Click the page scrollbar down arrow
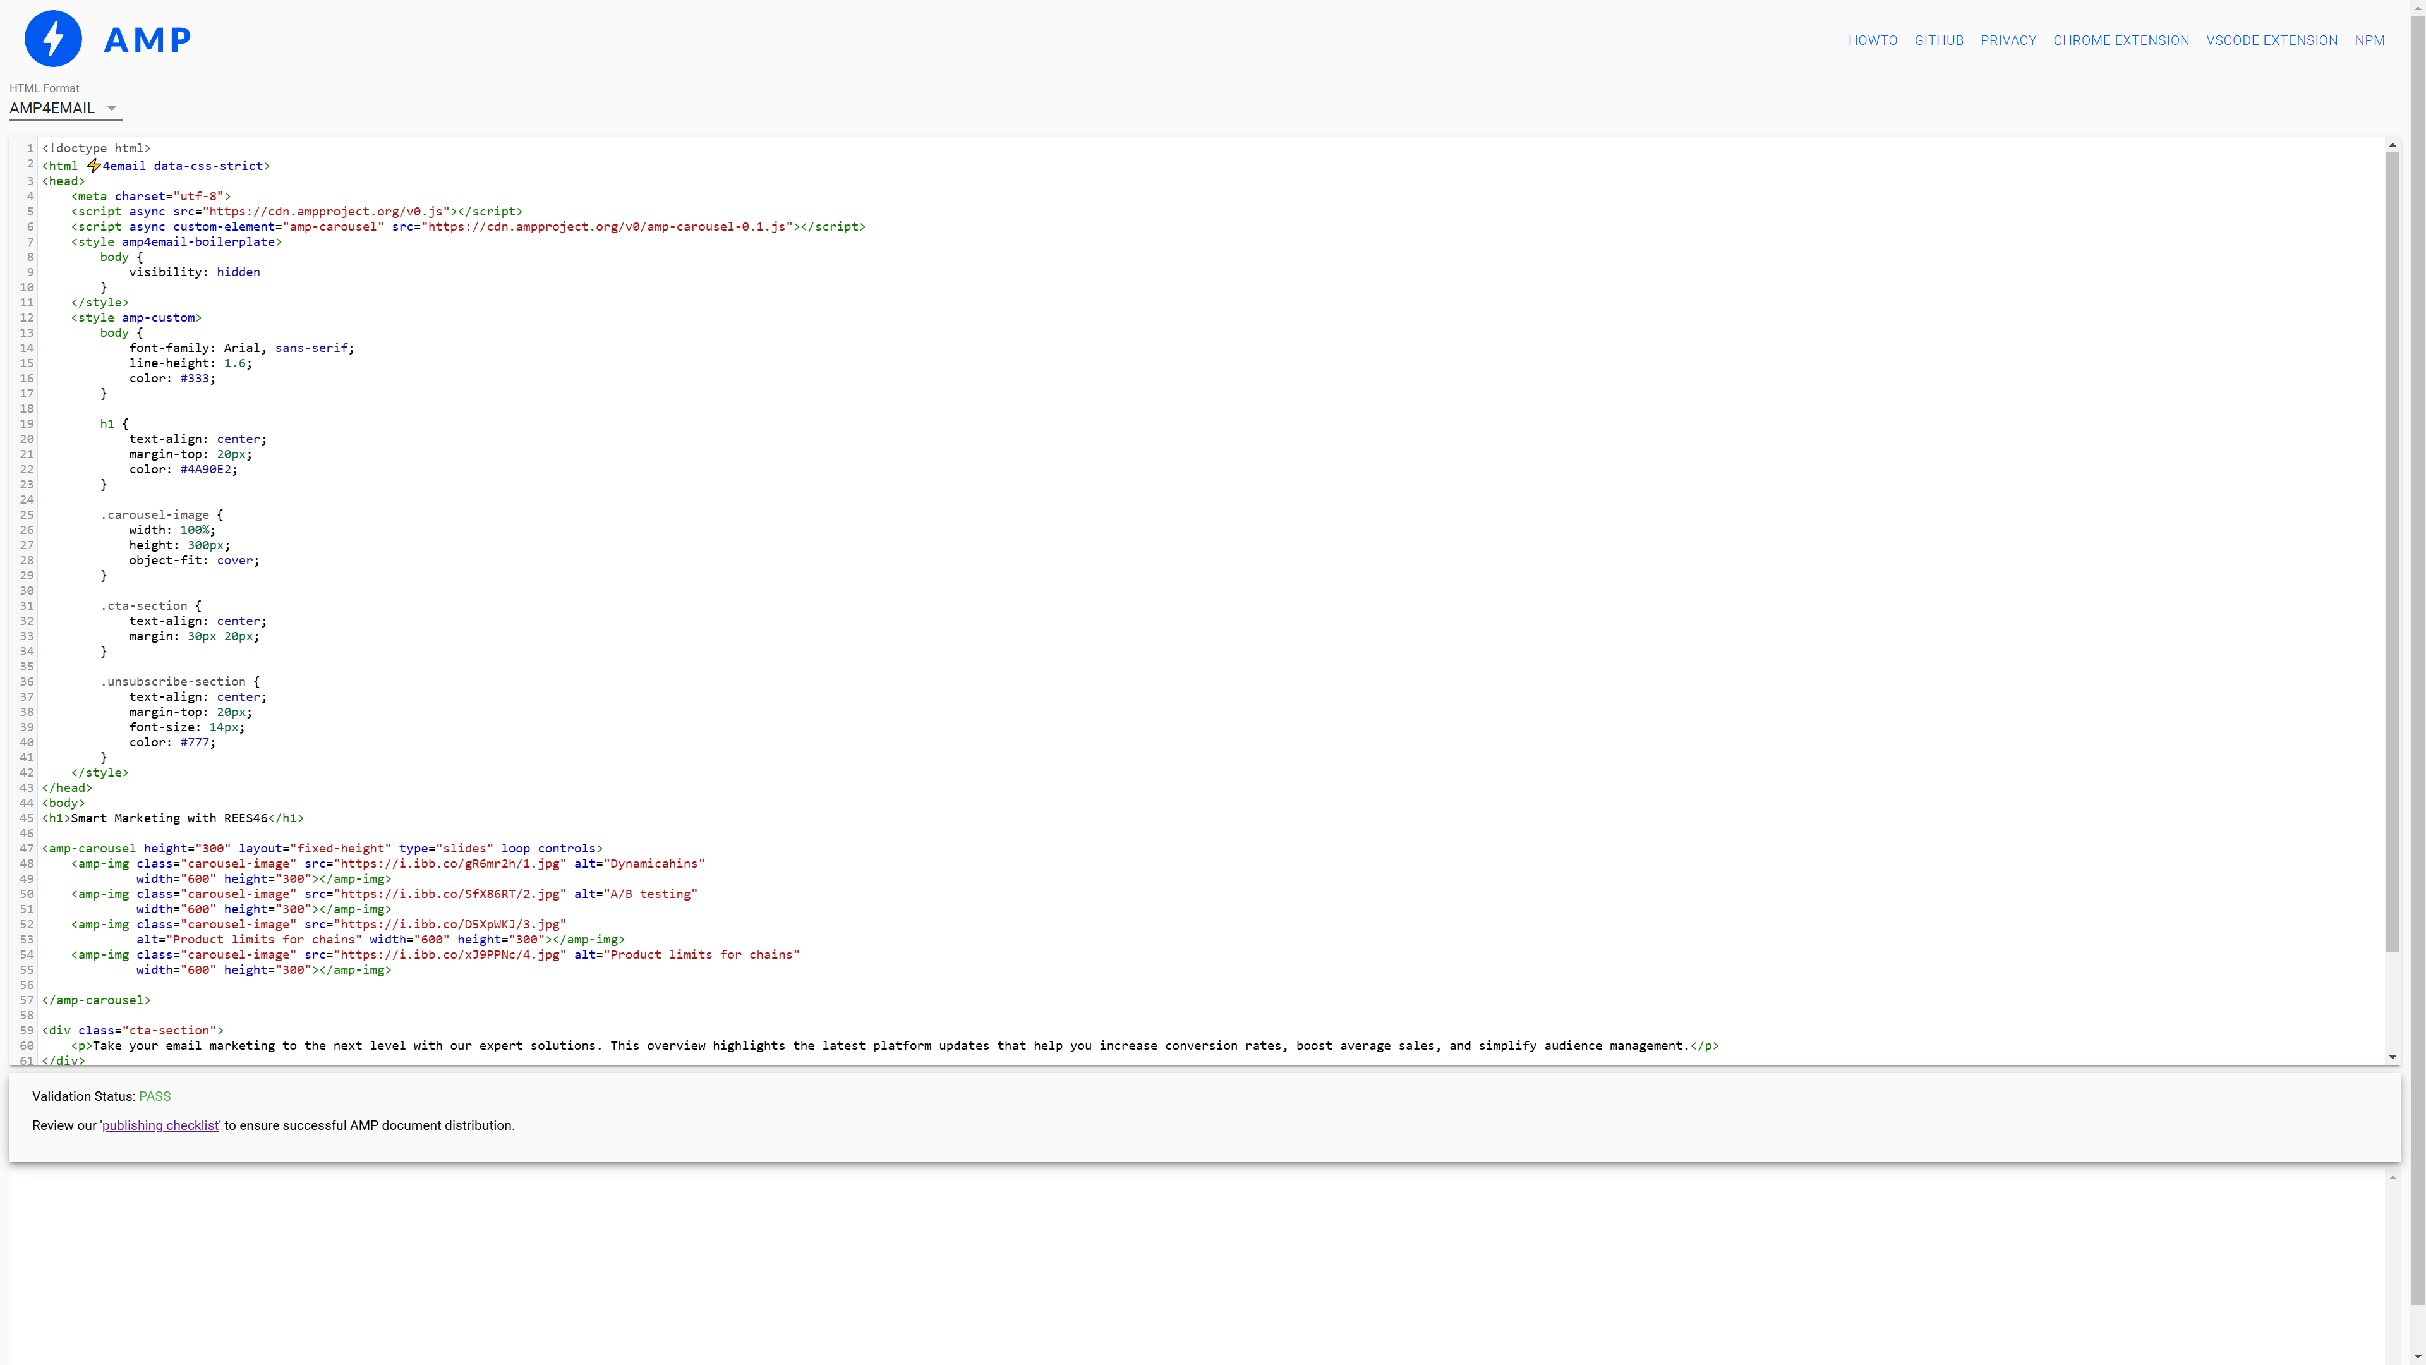 [2418, 1357]
